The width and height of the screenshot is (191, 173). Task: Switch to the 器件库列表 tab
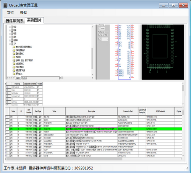click(x=15, y=21)
